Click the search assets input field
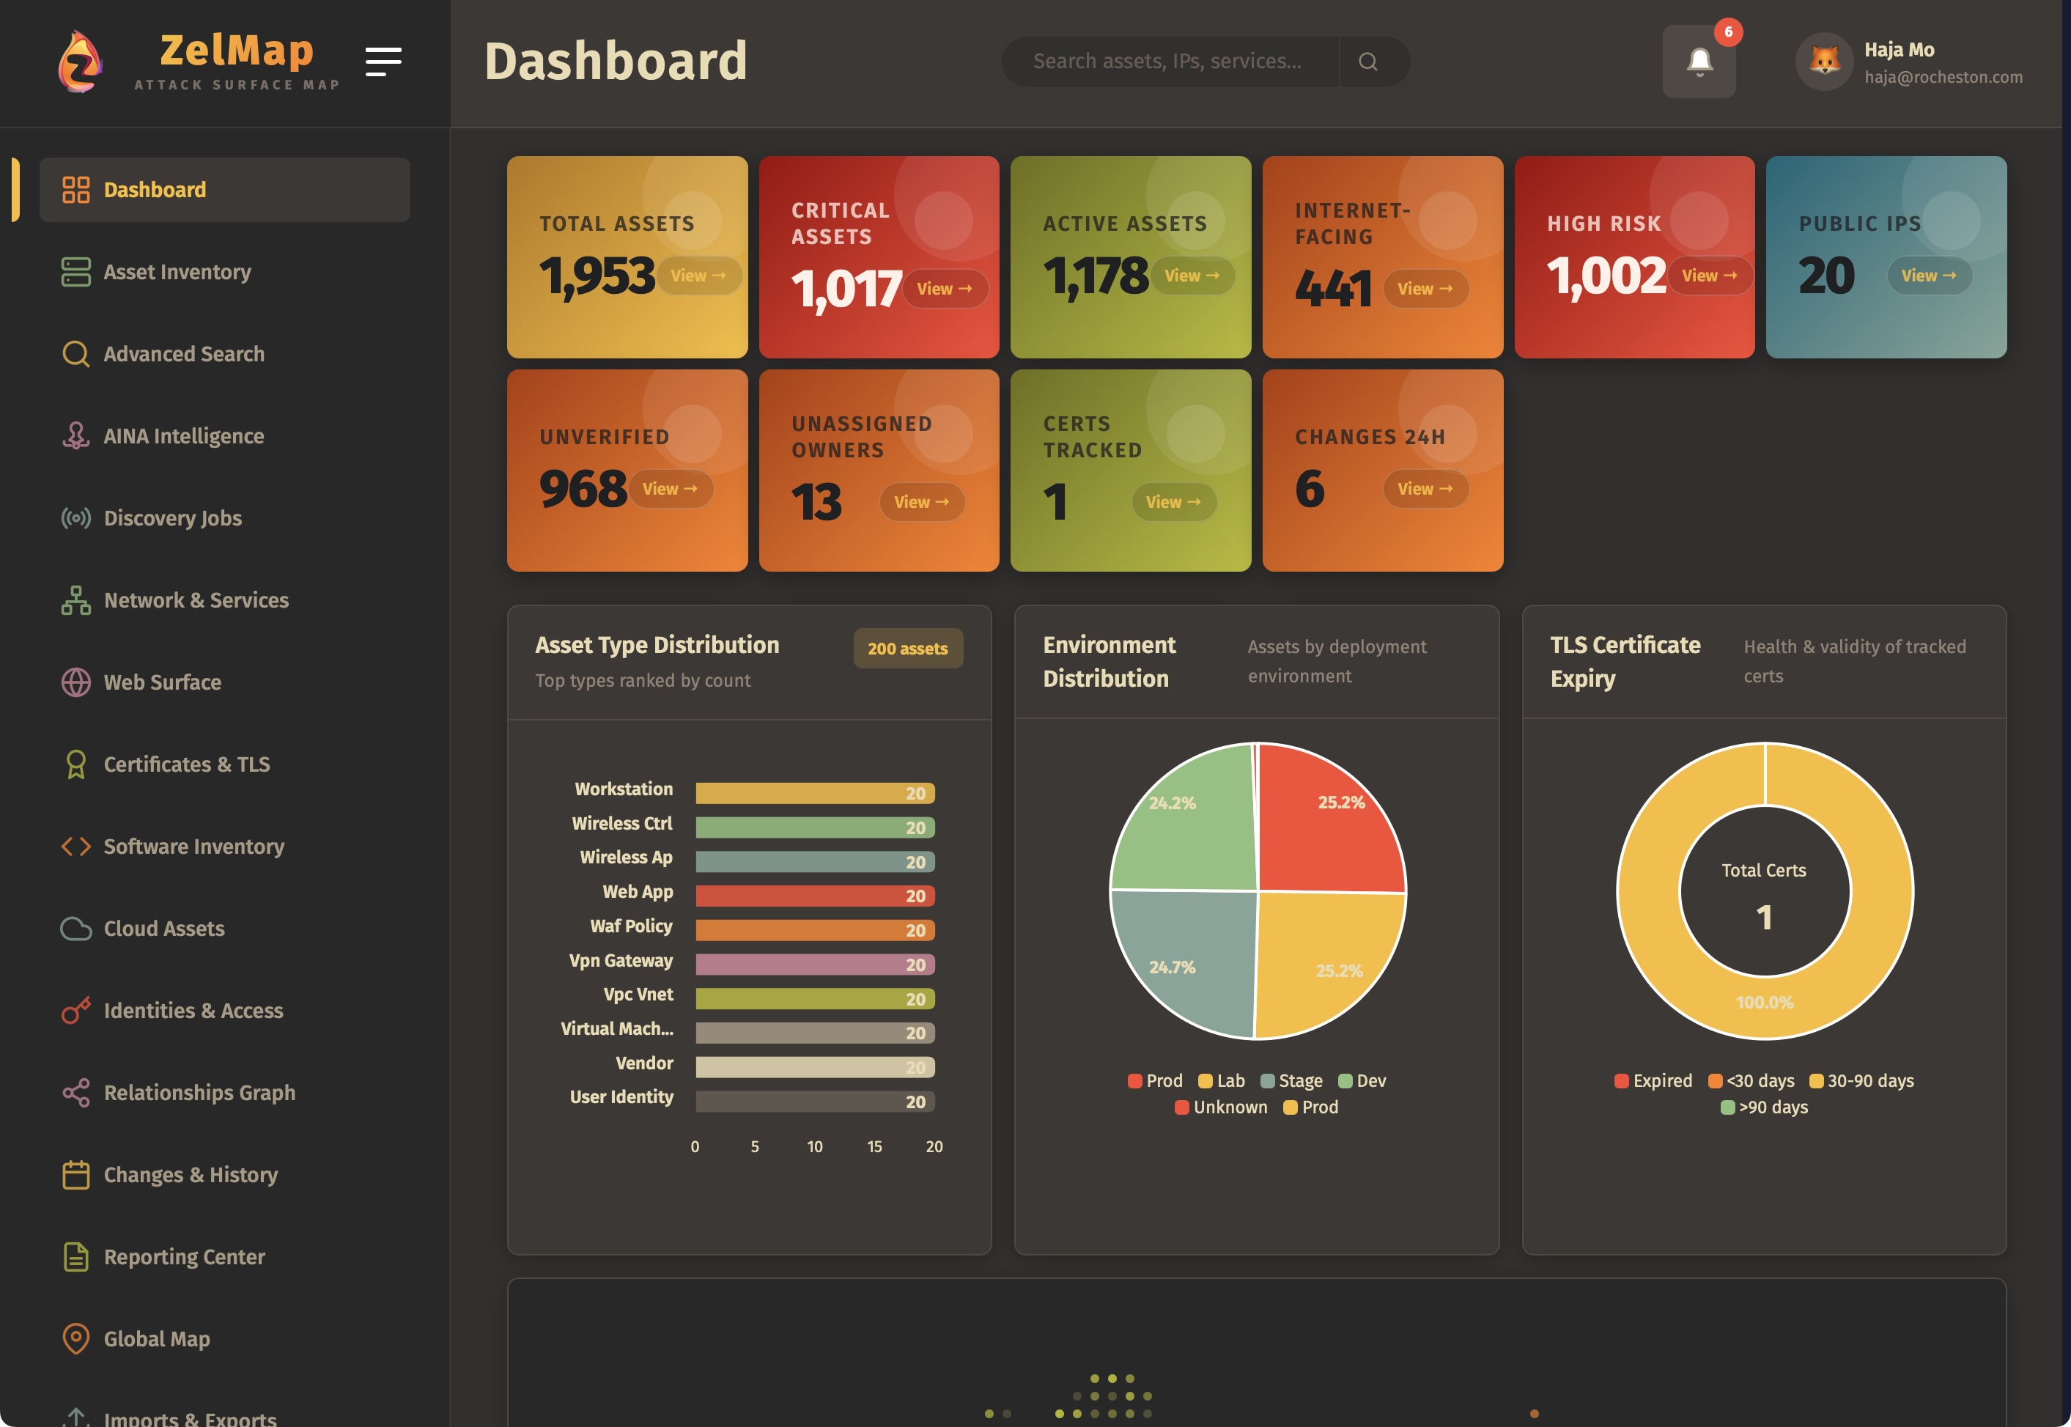The width and height of the screenshot is (2071, 1427). tap(1171, 61)
